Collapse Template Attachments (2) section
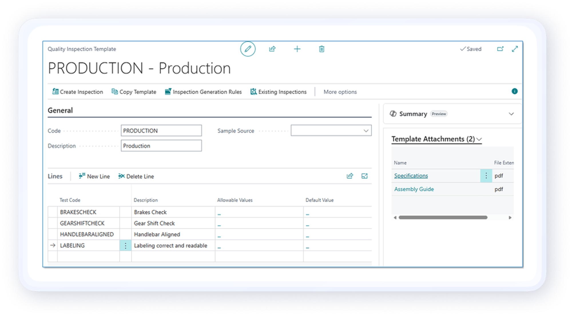 click(436, 139)
